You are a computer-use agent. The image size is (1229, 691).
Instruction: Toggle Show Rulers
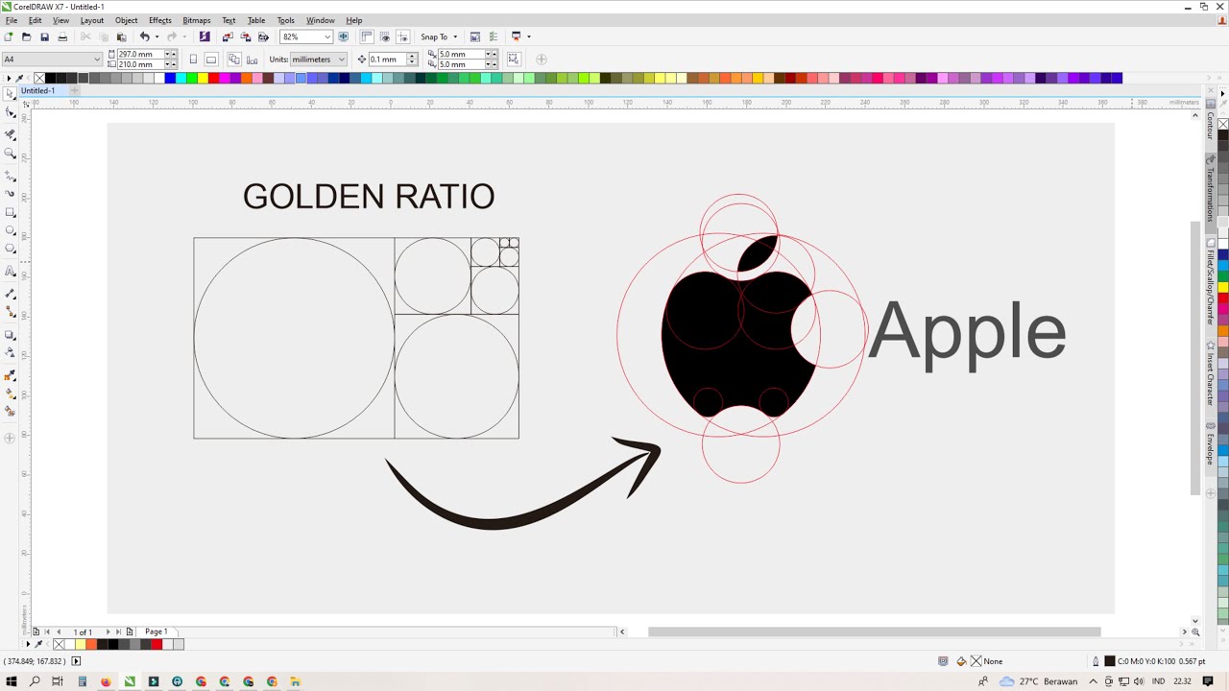[x=367, y=36]
